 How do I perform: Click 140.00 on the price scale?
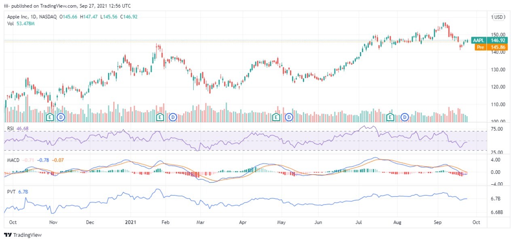tap(498, 52)
